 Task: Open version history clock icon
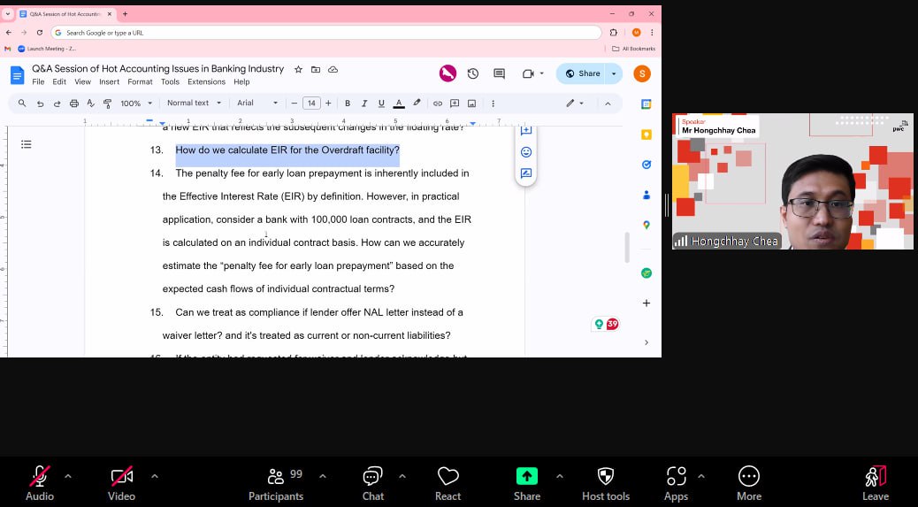(473, 73)
